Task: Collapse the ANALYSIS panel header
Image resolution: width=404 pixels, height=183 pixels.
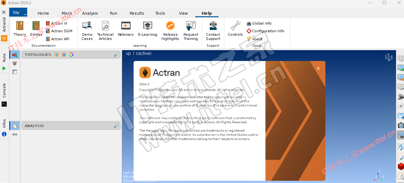Action: (x=34, y=126)
